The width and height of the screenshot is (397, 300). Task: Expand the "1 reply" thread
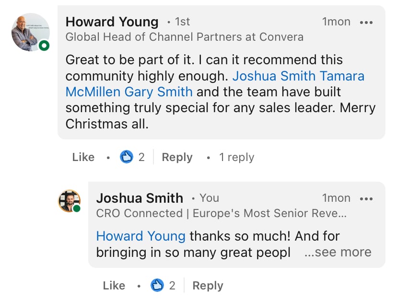pyautogui.click(x=236, y=157)
